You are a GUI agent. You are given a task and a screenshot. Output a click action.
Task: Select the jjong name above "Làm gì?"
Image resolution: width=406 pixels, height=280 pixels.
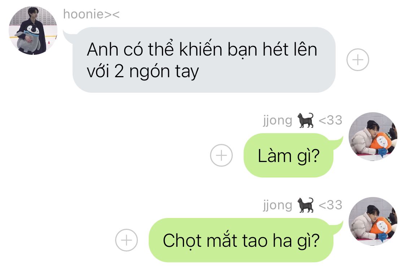coord(278,121)
